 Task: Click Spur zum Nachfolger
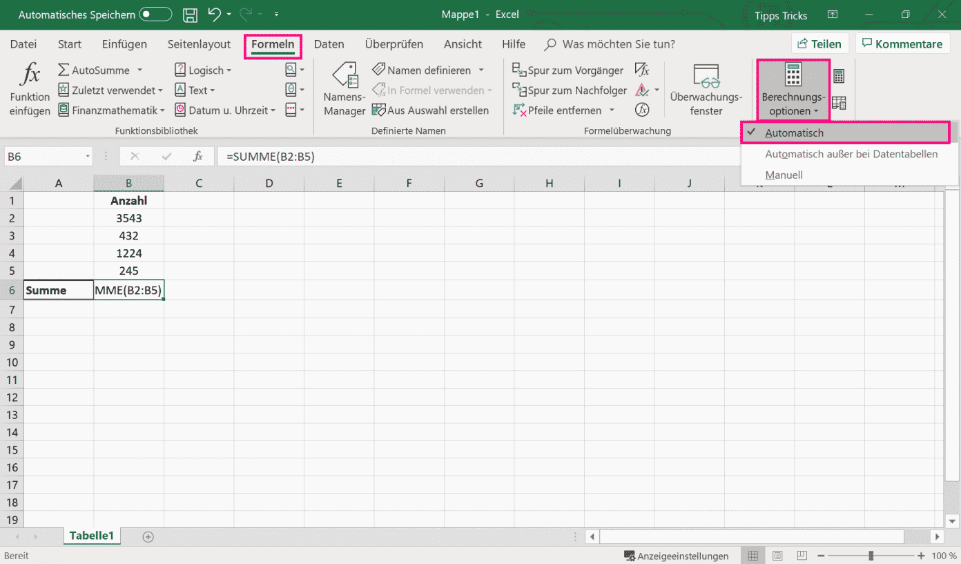(x=570, y=90)
